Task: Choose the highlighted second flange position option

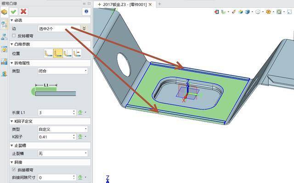Action: coord(58,54)
